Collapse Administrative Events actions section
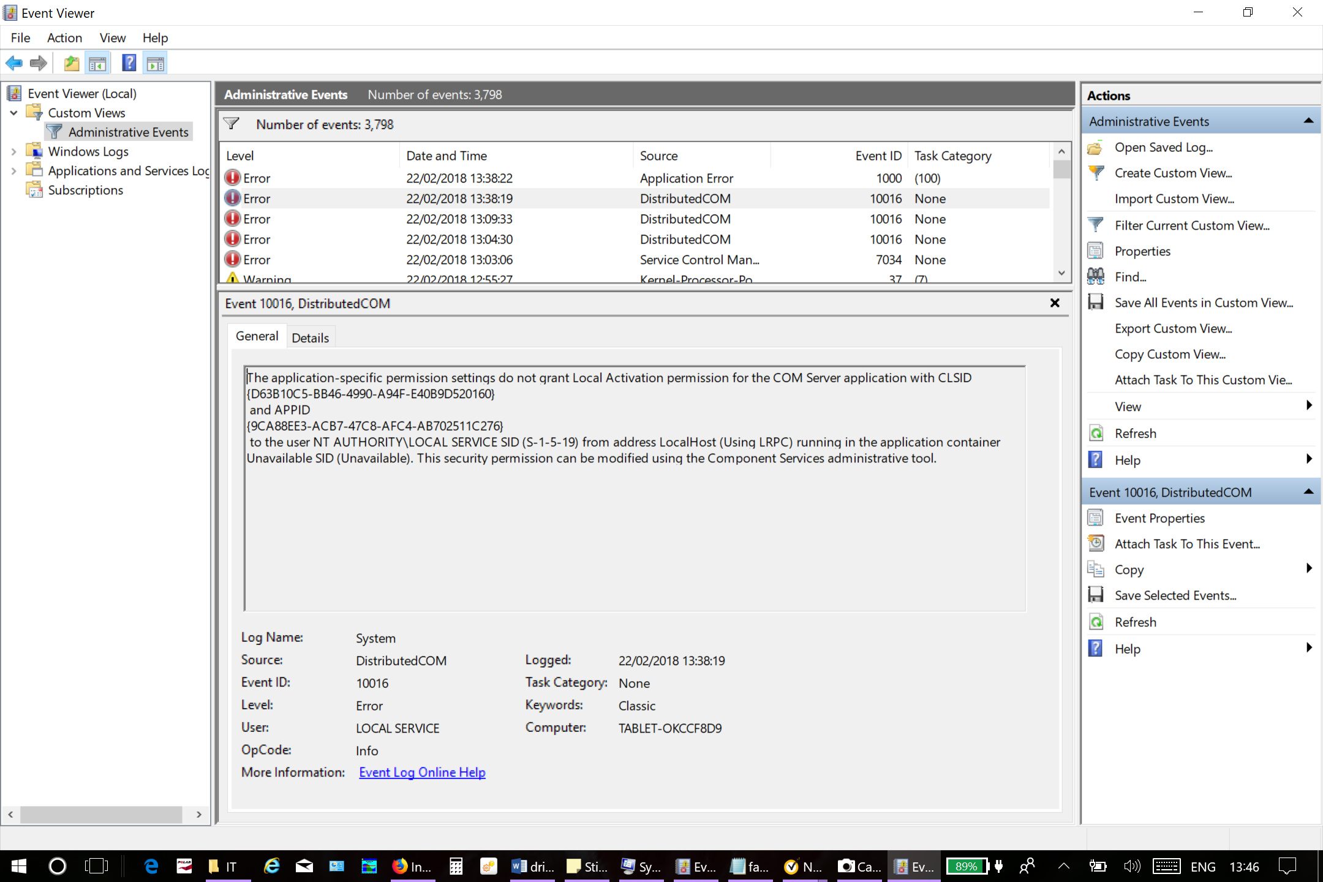Screen dimensions: 1323x882 click(1308, 121)
